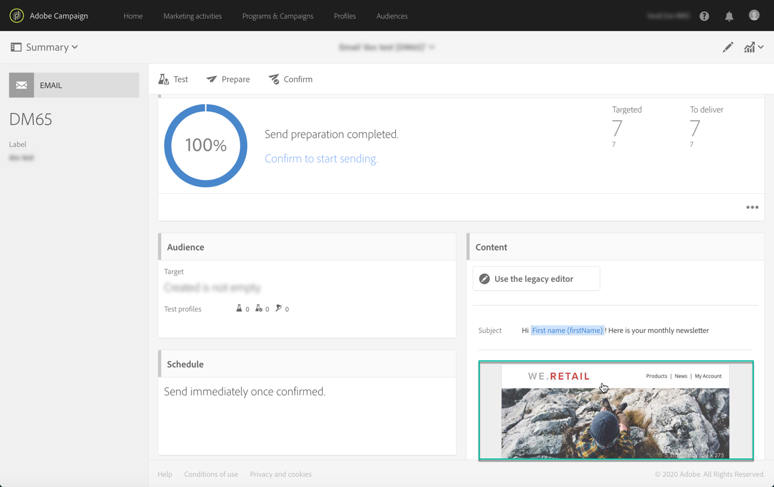Screen dimensions: 774x487
Task: Click 'Send immediately once confirmed.' text
Action: (245, 391)
